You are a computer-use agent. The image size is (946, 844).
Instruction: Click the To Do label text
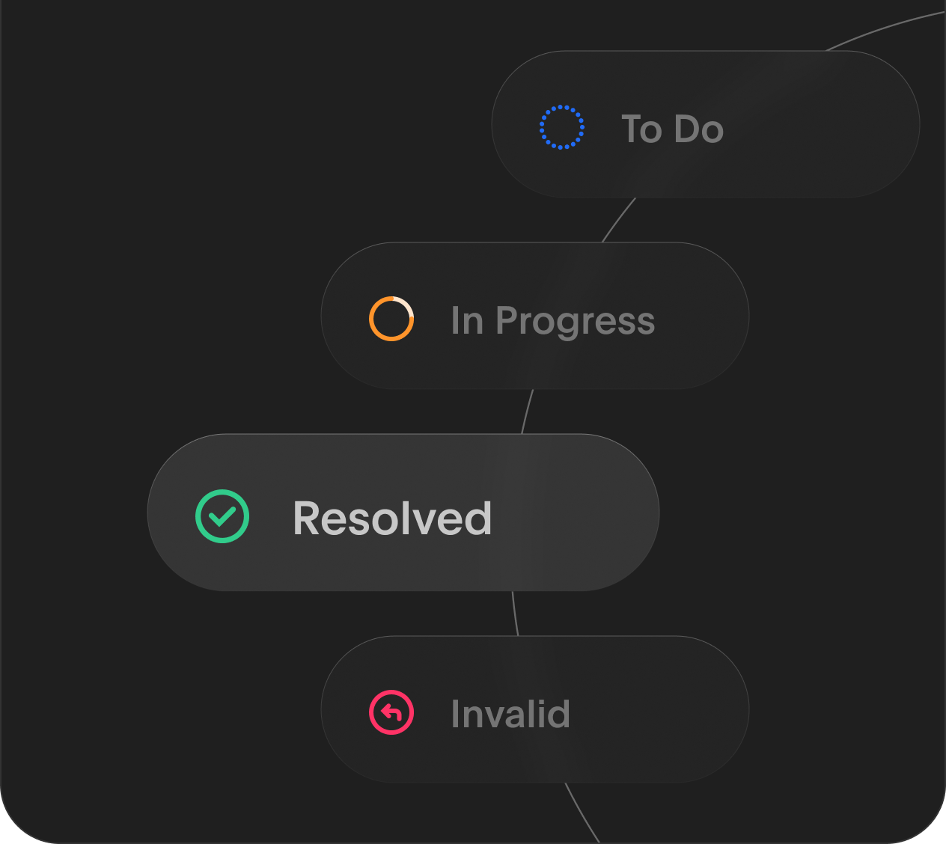click(674, 129)
